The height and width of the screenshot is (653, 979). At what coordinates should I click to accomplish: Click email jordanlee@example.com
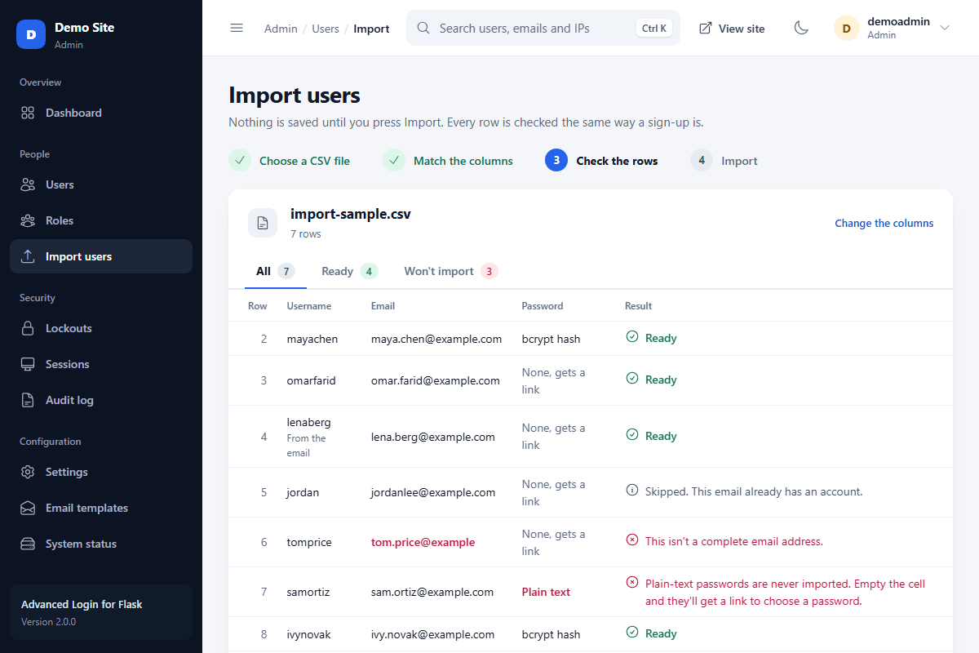[433, 492]
